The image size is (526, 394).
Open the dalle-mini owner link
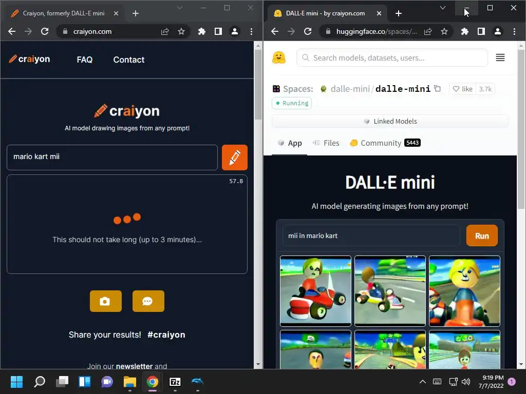tap(349, 89)
